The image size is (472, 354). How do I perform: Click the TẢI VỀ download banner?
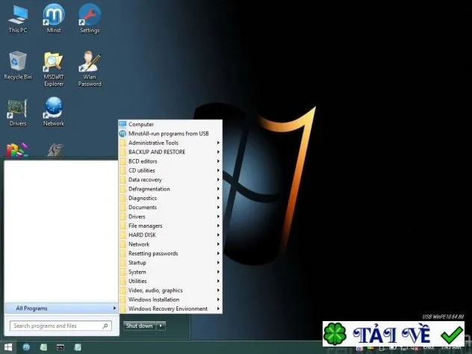394,334
